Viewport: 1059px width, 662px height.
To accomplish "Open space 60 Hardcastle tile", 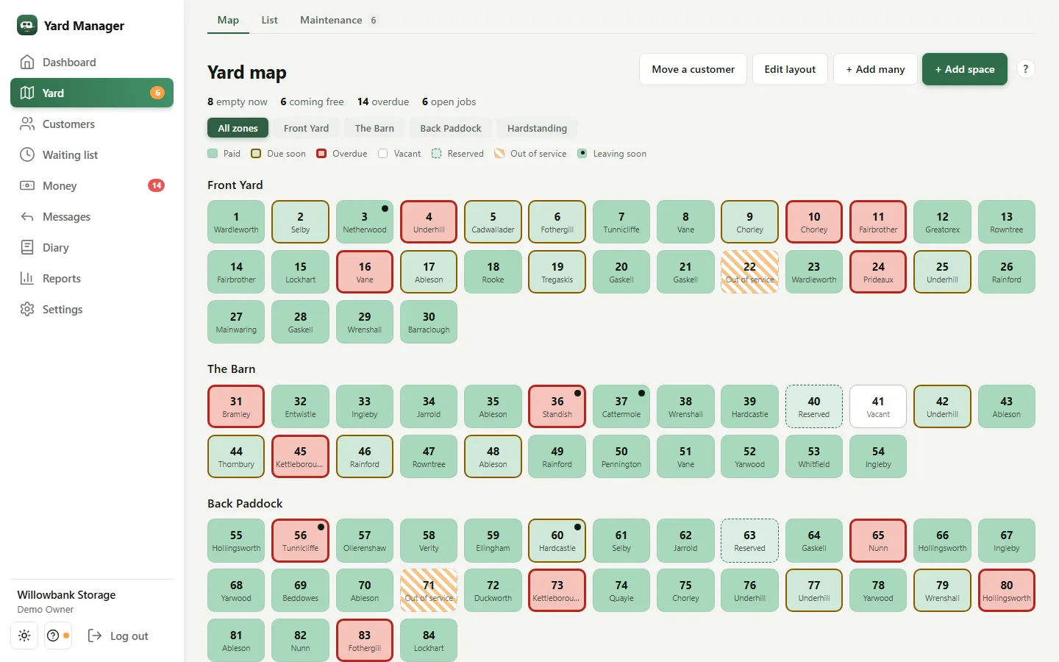I will tap(557, 540).
